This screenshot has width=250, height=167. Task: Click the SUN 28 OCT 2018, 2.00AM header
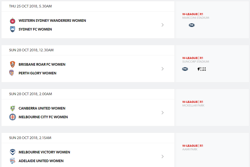[31, 94]
